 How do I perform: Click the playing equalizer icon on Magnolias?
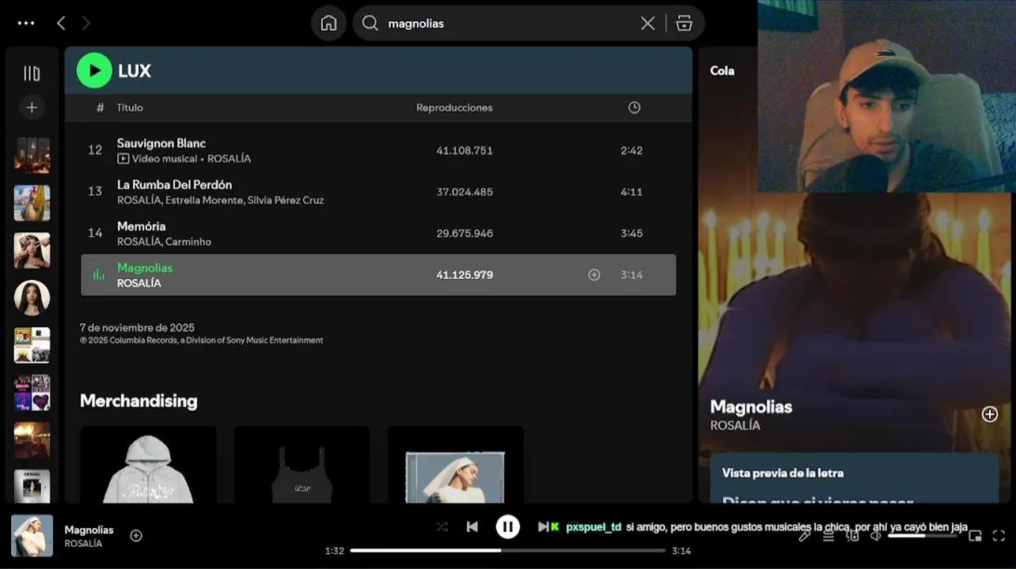[98, 275]
